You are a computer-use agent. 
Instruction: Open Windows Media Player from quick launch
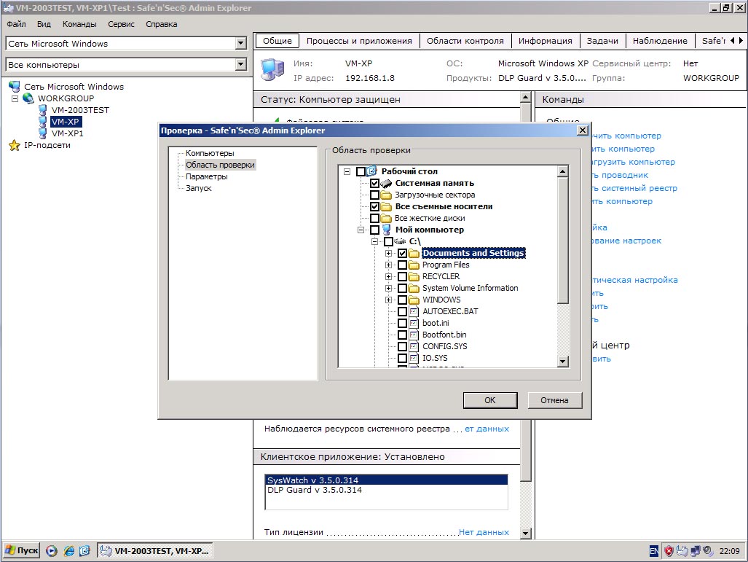tap(52, 551)
